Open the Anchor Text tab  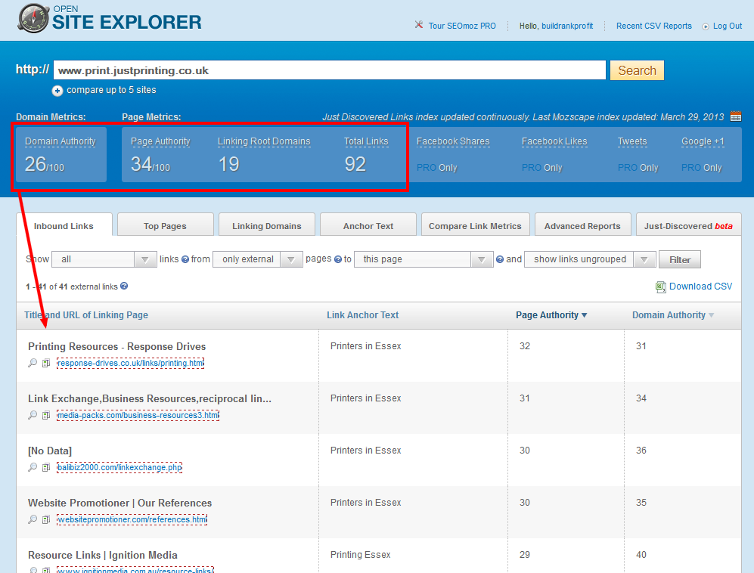click(368, 225)
